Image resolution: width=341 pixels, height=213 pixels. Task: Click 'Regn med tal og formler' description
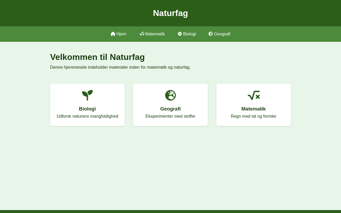tap(254, 116)
